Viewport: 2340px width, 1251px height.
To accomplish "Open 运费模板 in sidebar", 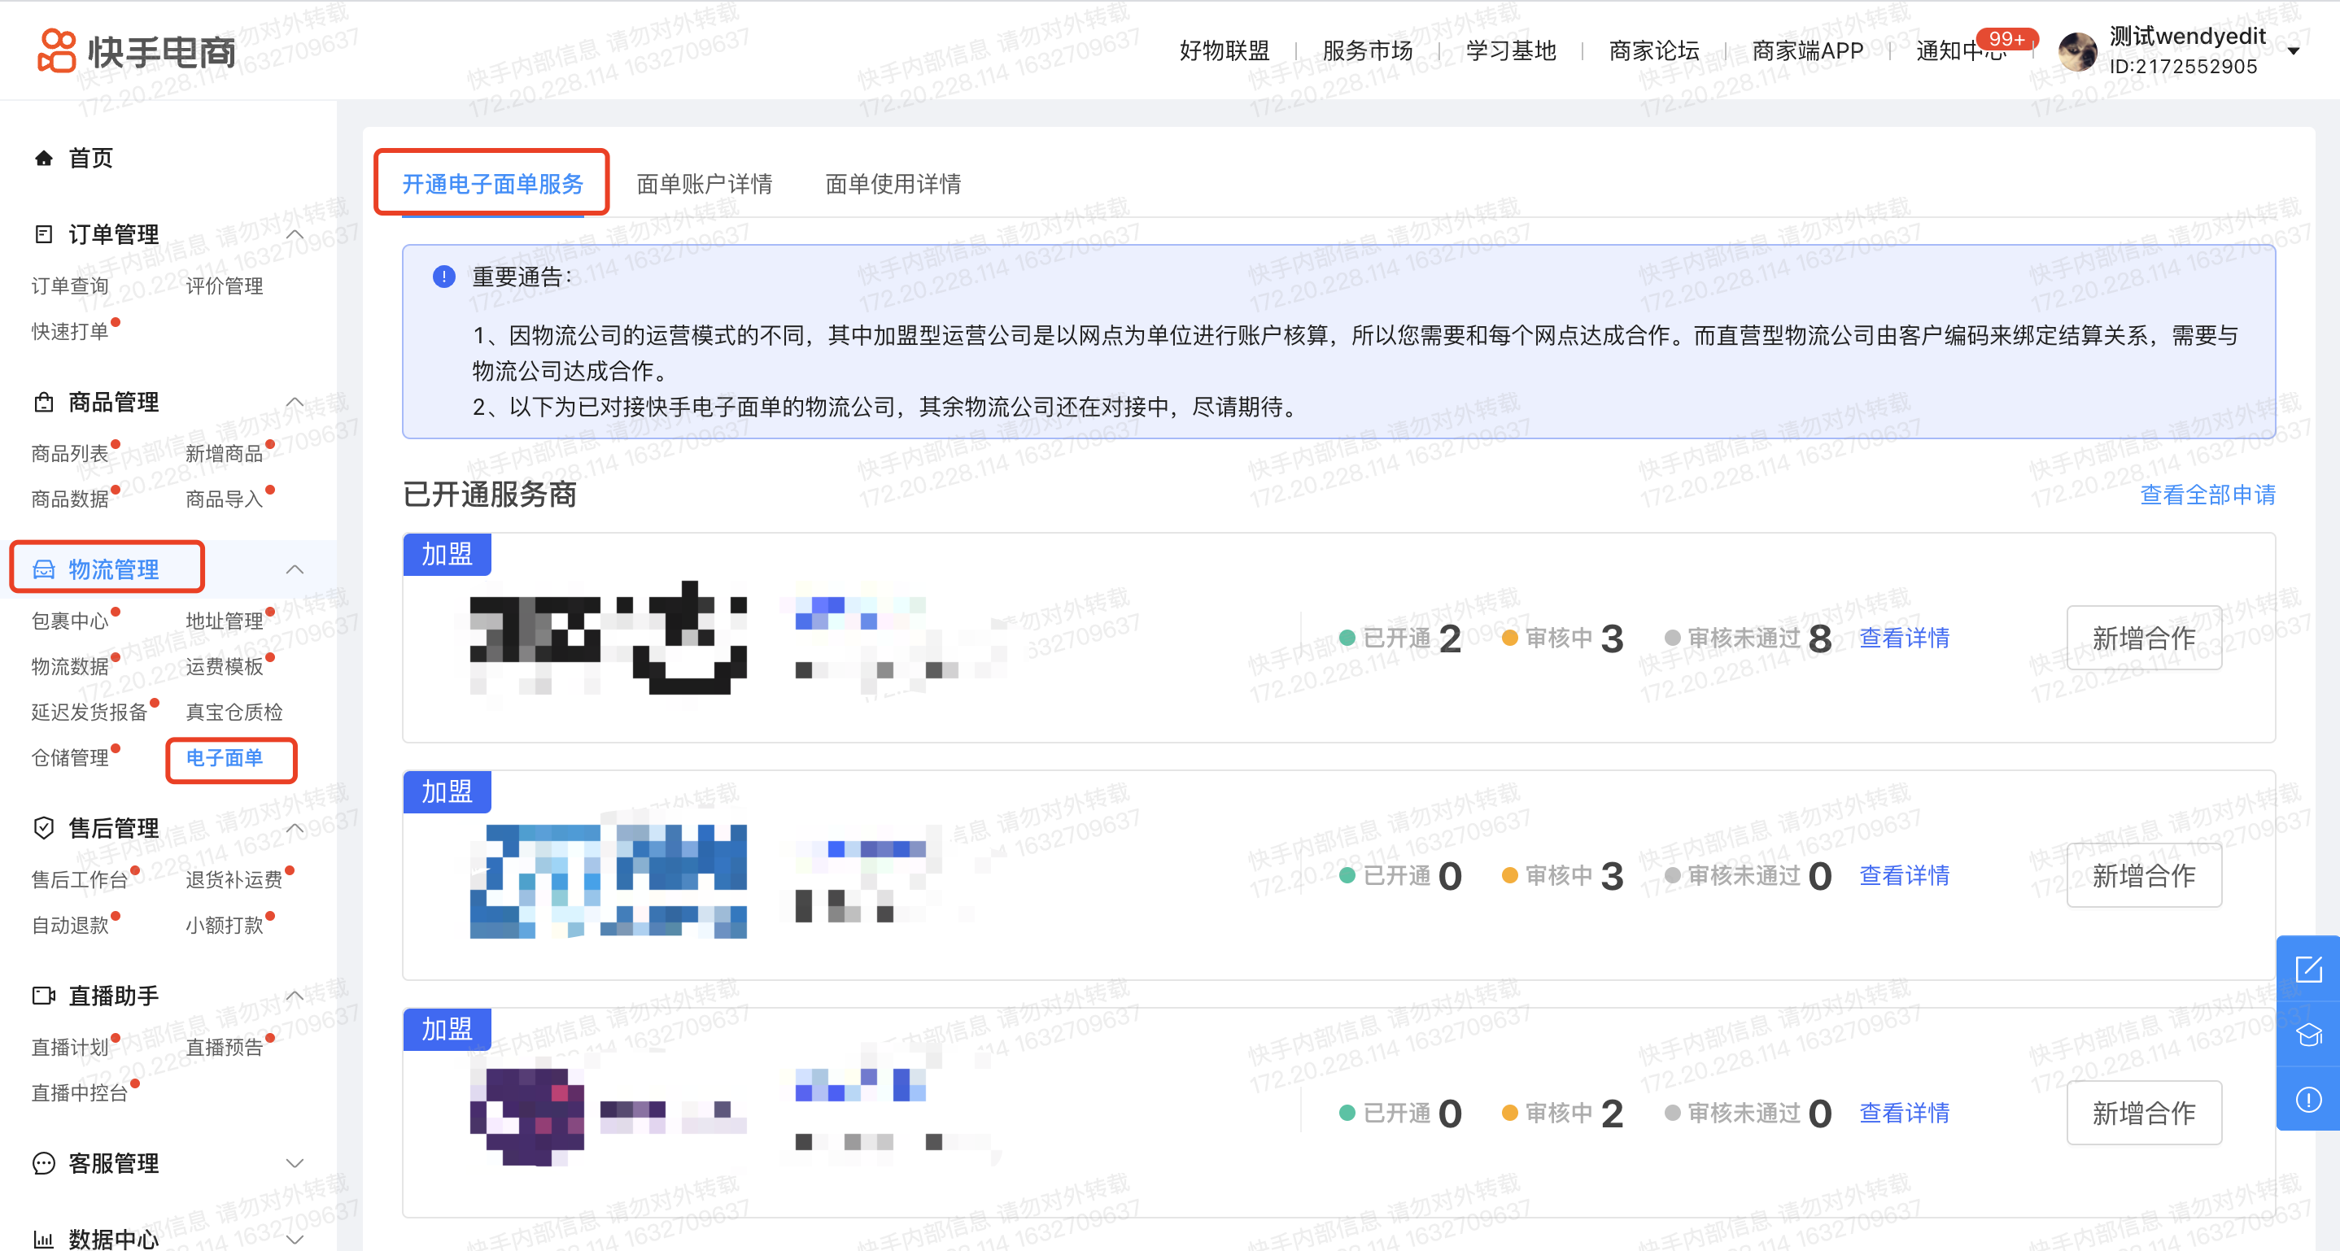I will point(225,666).
